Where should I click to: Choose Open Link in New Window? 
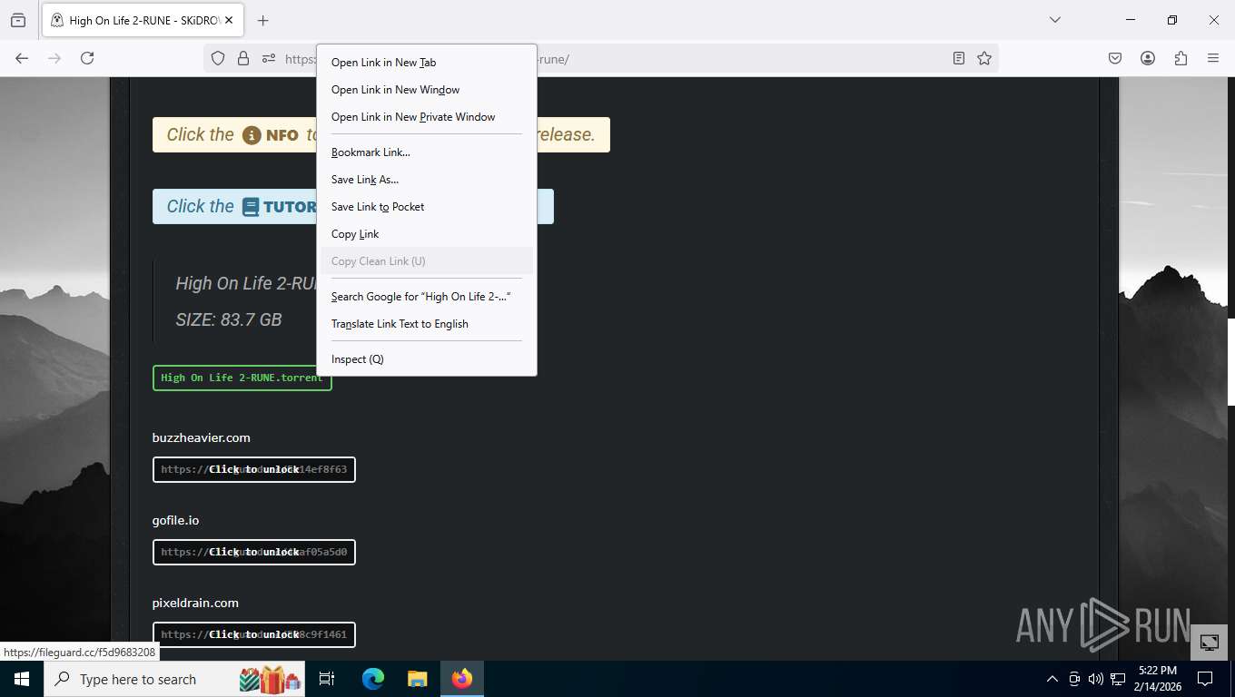(x=427, y=90)
